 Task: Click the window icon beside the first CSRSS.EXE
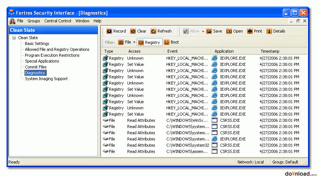214,120
